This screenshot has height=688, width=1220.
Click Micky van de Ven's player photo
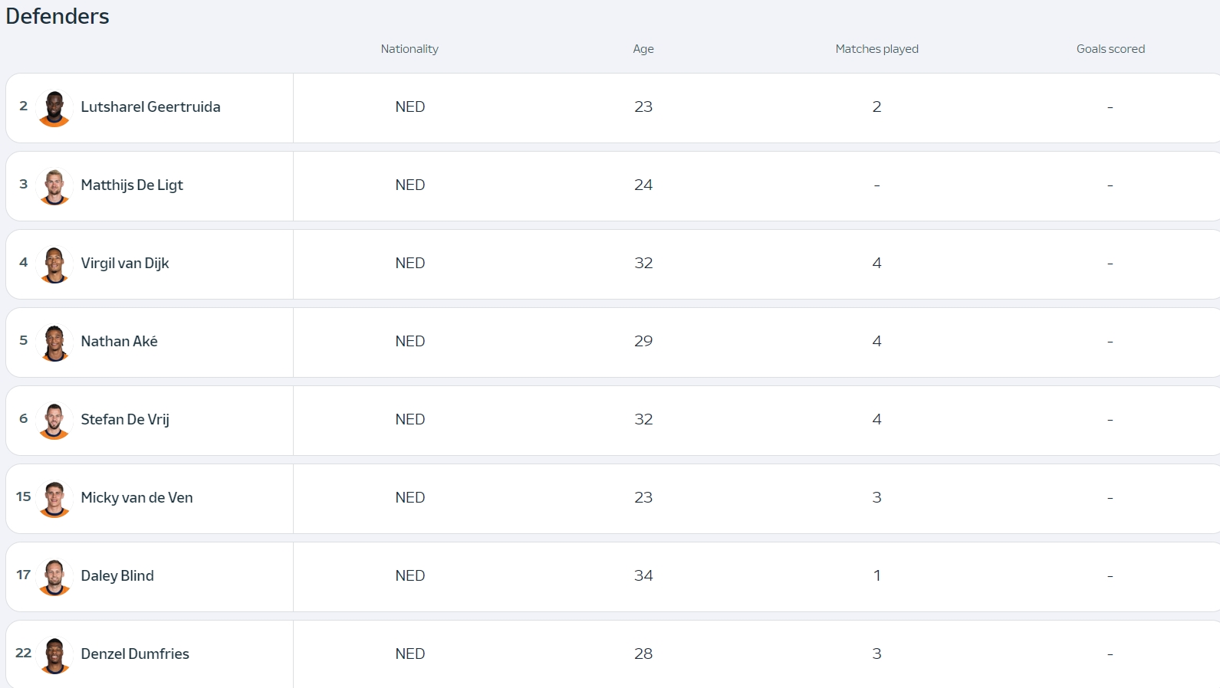pyautogui.click(x=54, y=499)
